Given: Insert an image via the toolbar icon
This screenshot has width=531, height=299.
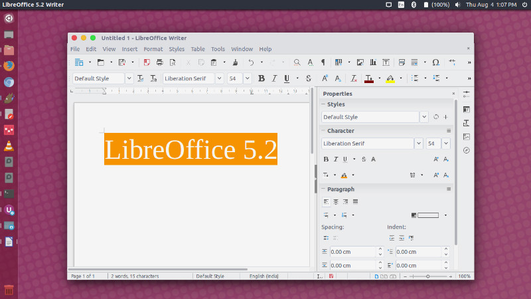Looking at the screenshot, I should point(360,62).
